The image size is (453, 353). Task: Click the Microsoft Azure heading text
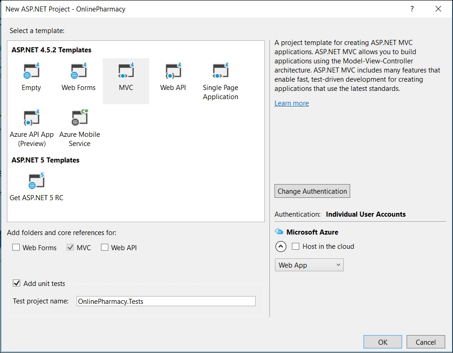coord(312,232)
